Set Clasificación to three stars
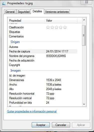 (56, 27)
